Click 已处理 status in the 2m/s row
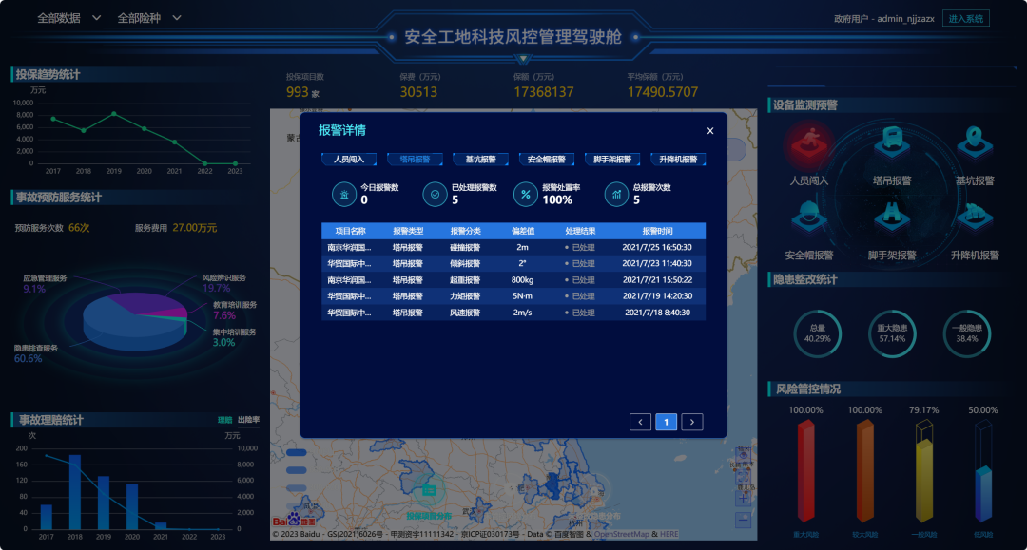1027x550 pixels. coord(580,313)
